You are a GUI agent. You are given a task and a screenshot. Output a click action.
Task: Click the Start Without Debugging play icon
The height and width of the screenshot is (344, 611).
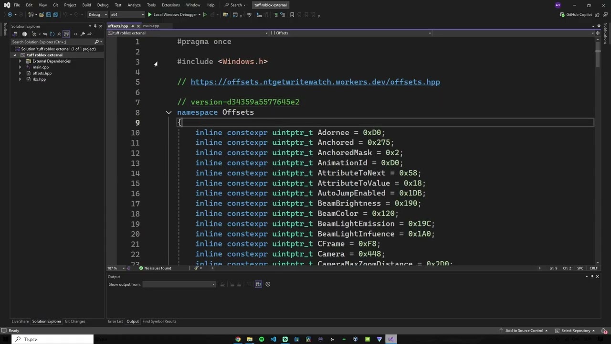(205, 14)
